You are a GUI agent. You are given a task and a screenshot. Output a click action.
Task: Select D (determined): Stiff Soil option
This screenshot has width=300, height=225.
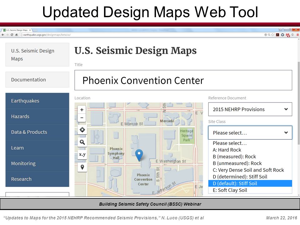[x=250, y=177]
